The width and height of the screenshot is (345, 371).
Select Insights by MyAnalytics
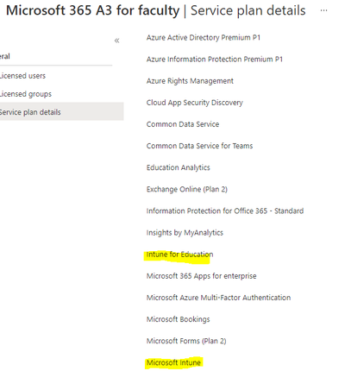(x=185, y=233)
